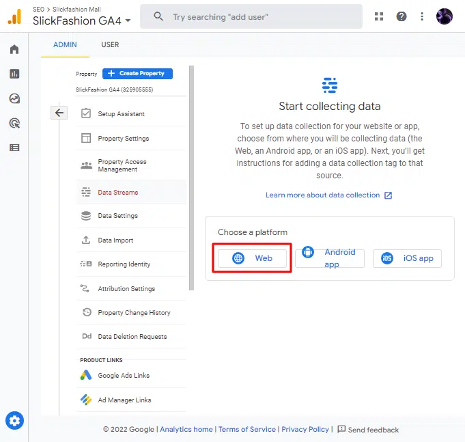Open Setup Assistant menu item
The width and height of the screenshot is (465, 442).
point(131,114)
